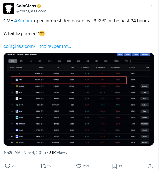Select the BTC tab in chart
Screen dimensions: 160x171
(x=13, y=61)
